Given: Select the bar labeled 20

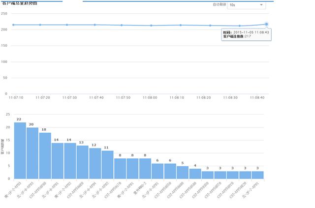Looking at the screenshot, I should coord(32,153).
